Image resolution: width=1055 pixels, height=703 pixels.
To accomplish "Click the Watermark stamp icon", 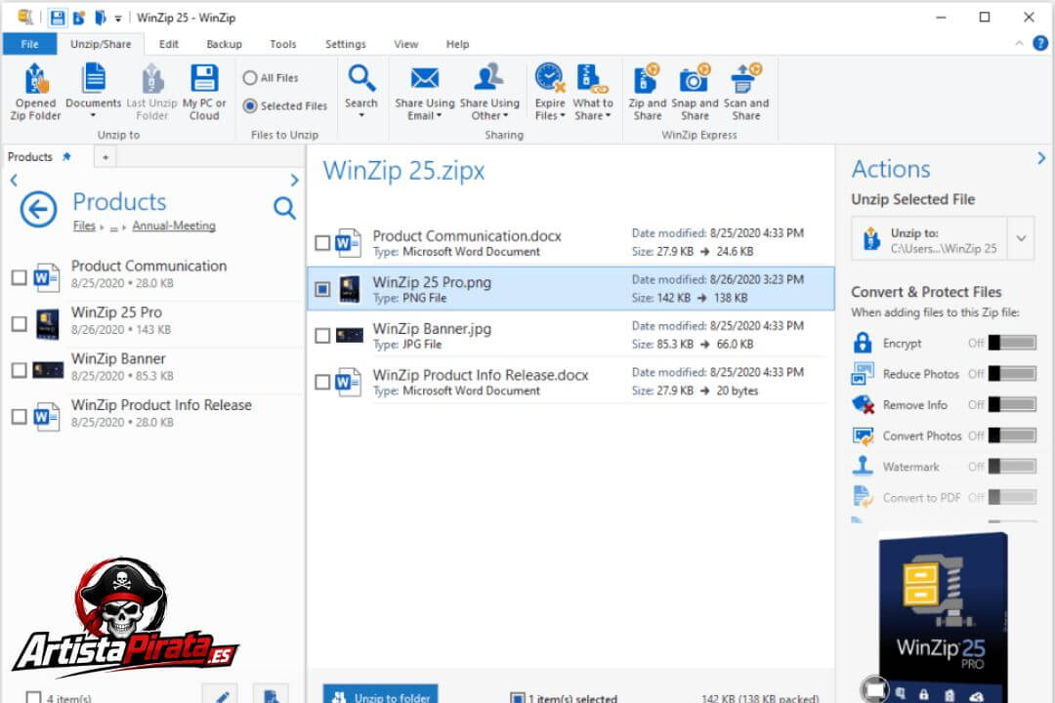I will (x=863, y=466).
